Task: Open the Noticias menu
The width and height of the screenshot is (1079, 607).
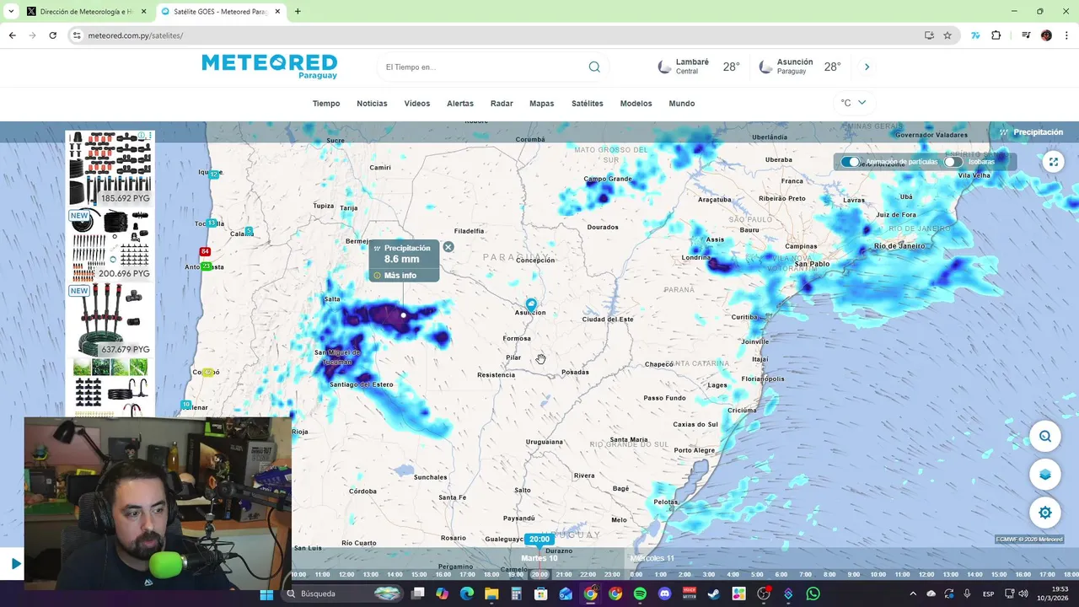Action: point(372,104)
